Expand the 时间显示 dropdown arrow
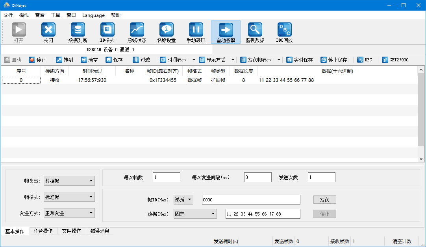The image size is (426, 247). (x=194, y=60)
